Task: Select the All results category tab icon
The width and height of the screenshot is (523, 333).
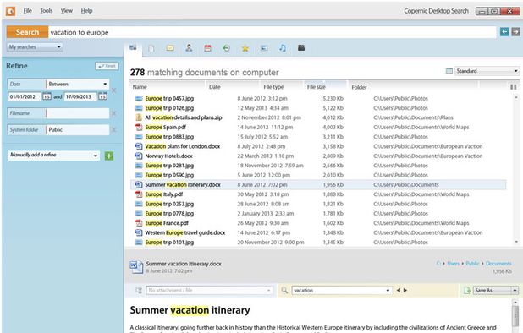Action: click(x=133, y=48)
